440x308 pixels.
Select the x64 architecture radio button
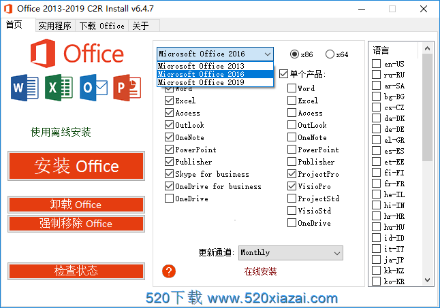click(330, 54)
